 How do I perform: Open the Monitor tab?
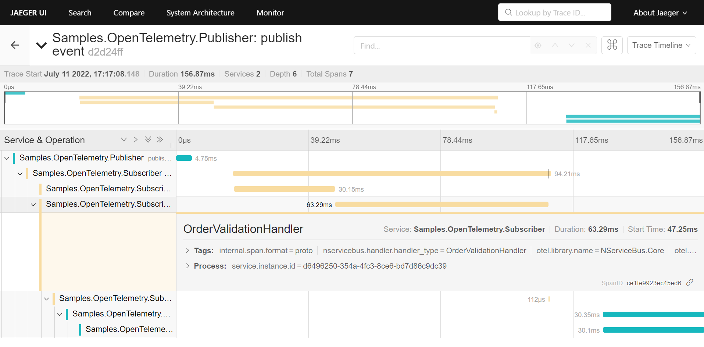click(x=270, y=13)
